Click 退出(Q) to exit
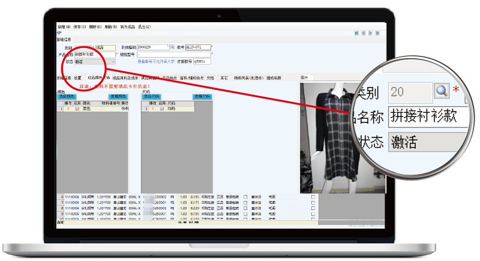Image resolution: width=480 pixels, height=261 pixels. click(x=144, y=27)
